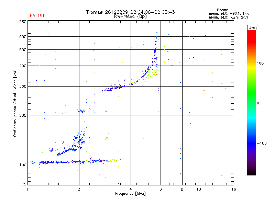275x206 pixels.
Task: Click the y-axis label '300'
Action: tap(23, 87)
